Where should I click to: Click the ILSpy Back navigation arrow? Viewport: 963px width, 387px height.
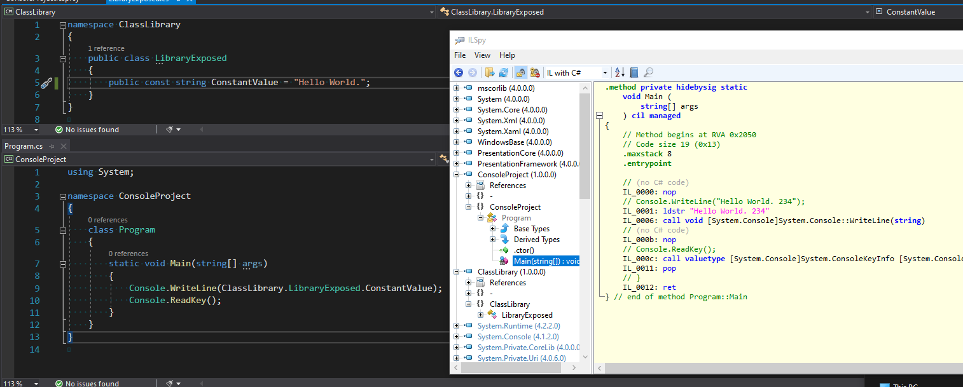458,72
